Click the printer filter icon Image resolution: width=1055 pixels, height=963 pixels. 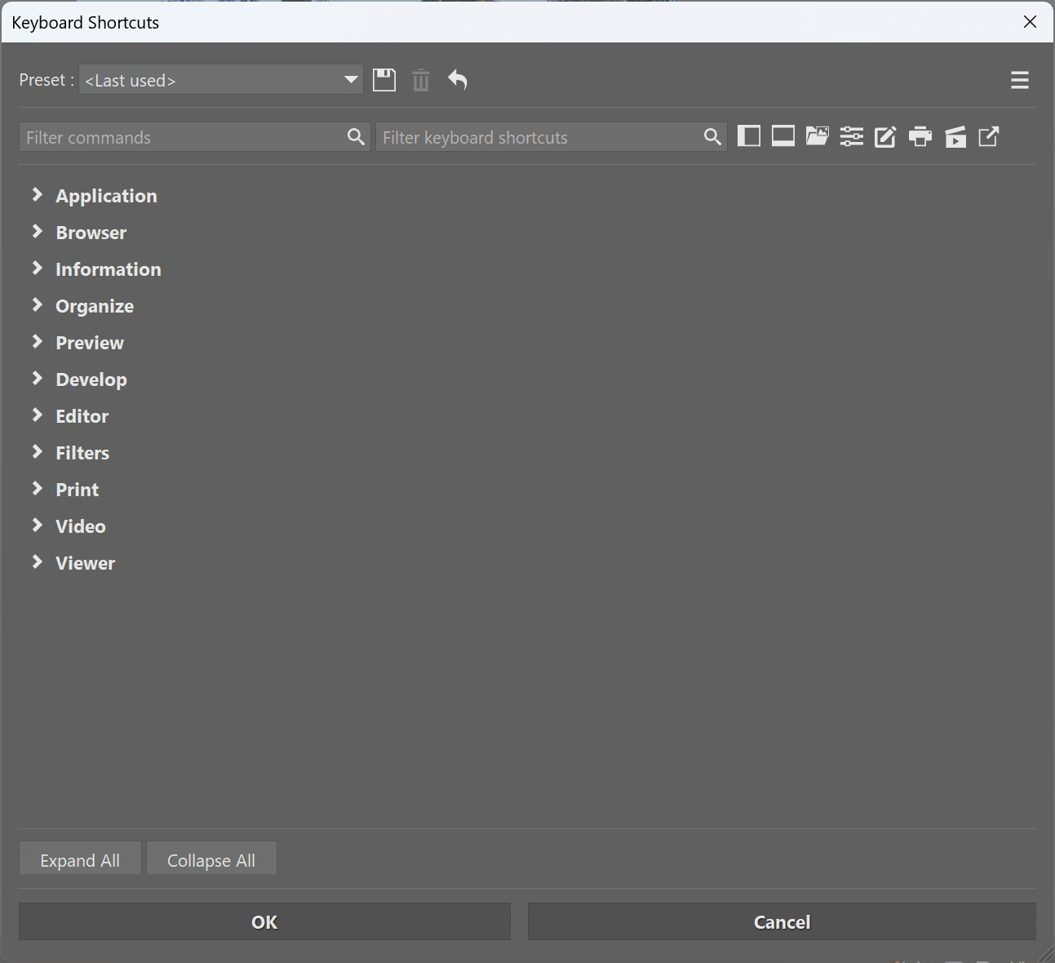click(920, 136)
